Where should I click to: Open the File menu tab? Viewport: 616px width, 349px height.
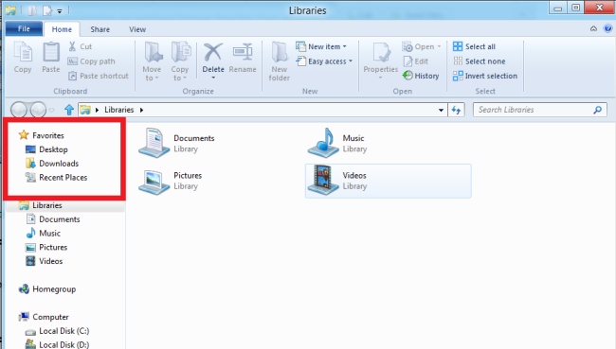click(24, 29)
